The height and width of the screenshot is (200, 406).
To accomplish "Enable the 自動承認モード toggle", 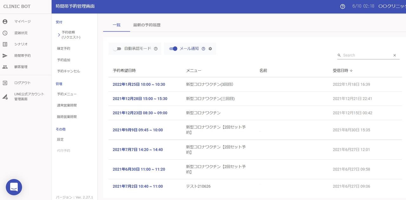I will (117, 49).
